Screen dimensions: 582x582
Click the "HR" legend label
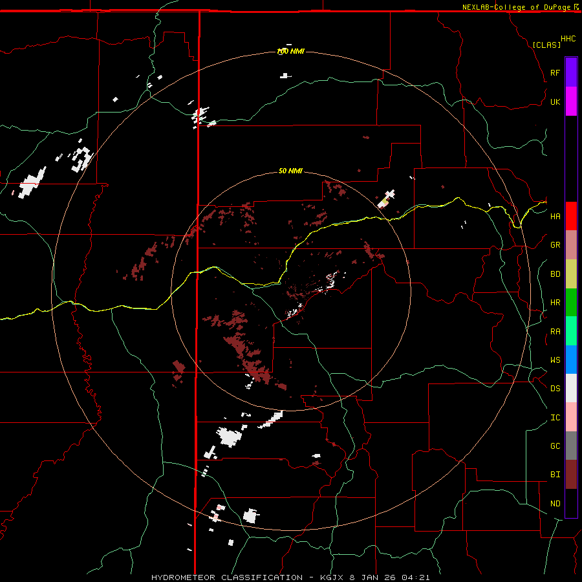pos(555,302)
